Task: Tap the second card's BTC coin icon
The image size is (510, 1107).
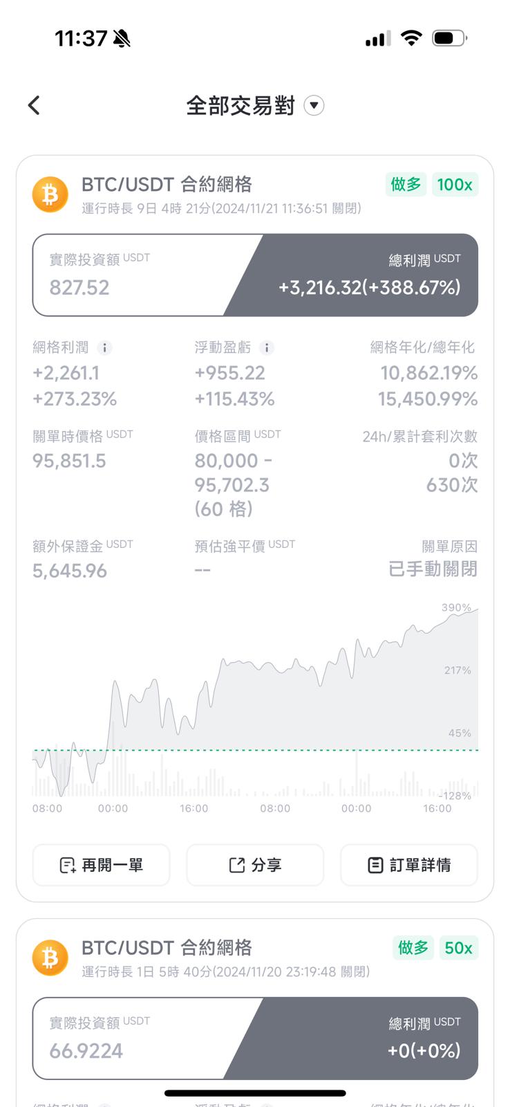Action: coord(50,958)
